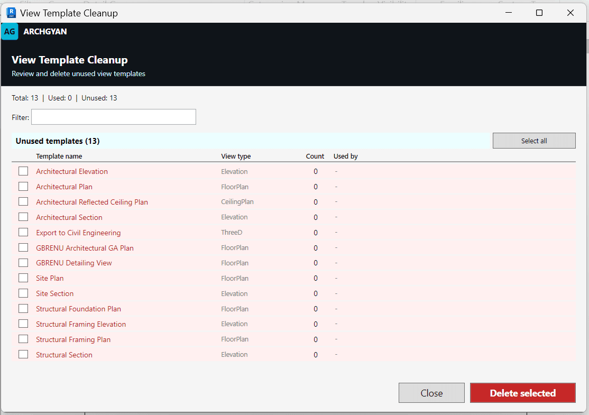Click the Export to Civil Engineering name
Image resolution: width=589 pixels, height=415 pixels.
[x=78, y=233]
